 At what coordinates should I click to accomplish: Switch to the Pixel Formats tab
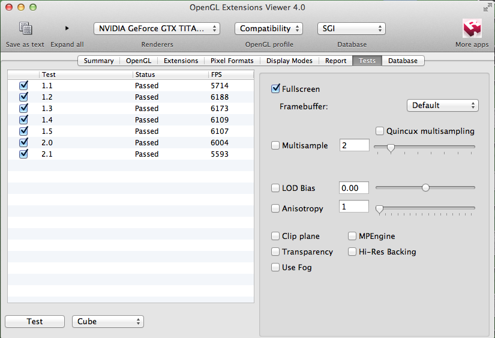click(x=232, y=61)
